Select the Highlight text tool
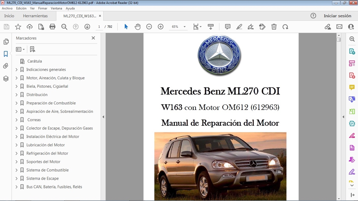Image resolution: width=358 pixels, height=201 pixels. point(239,27)
